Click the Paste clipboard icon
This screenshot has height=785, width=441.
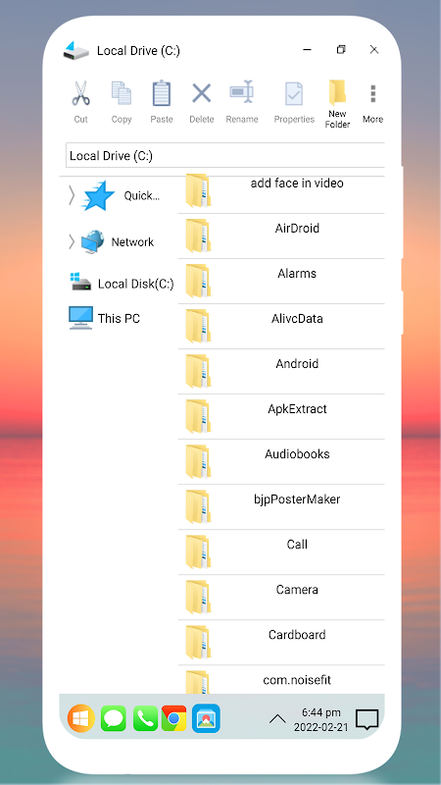pos(162,93)
